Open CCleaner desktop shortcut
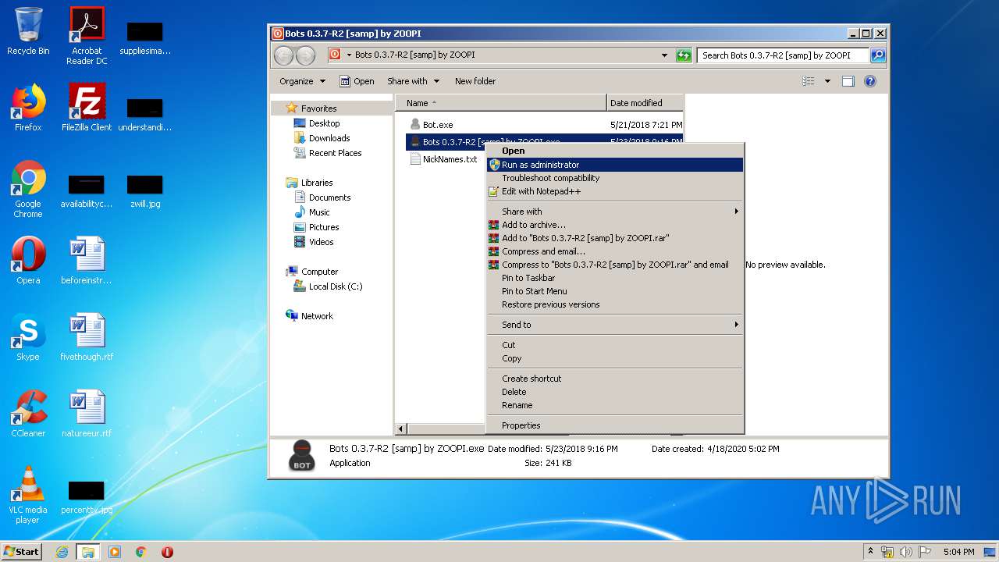Viewport: 999px width, 562px height. pos(28,414)
